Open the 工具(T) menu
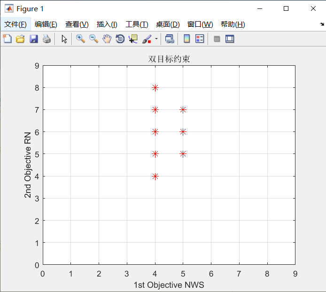The width and height of the screenshot is (326, 292). click(x=137, y=24)
